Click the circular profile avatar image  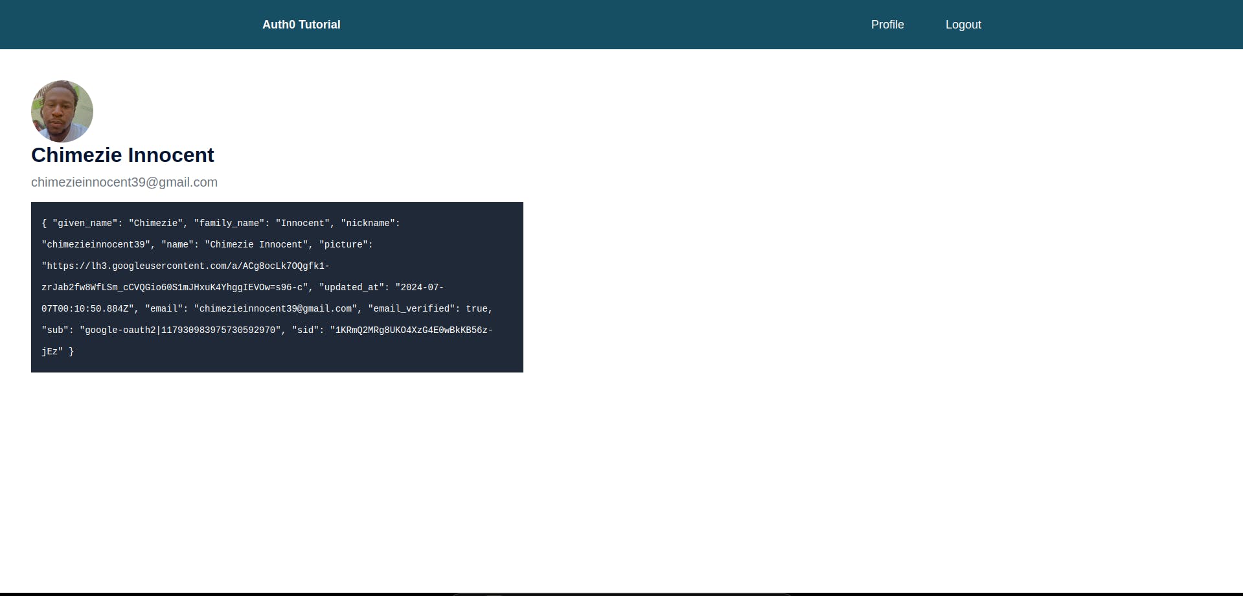62,111
